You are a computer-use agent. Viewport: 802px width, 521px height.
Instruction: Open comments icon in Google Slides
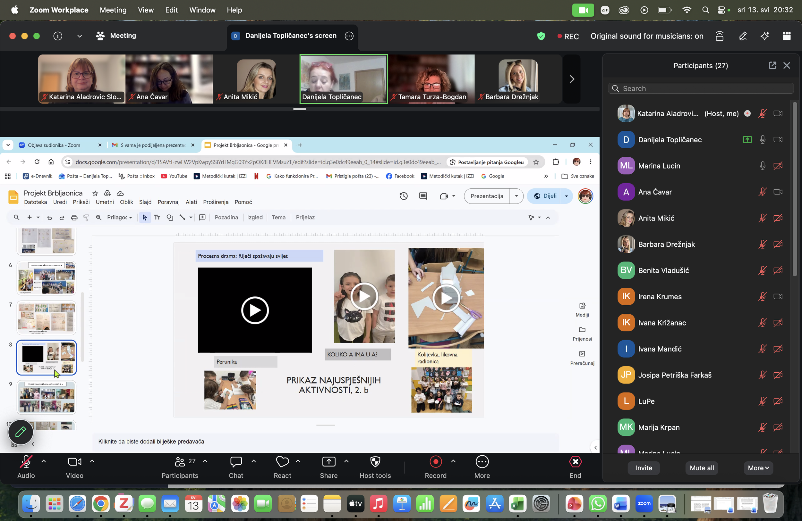(x=423, y=196)
